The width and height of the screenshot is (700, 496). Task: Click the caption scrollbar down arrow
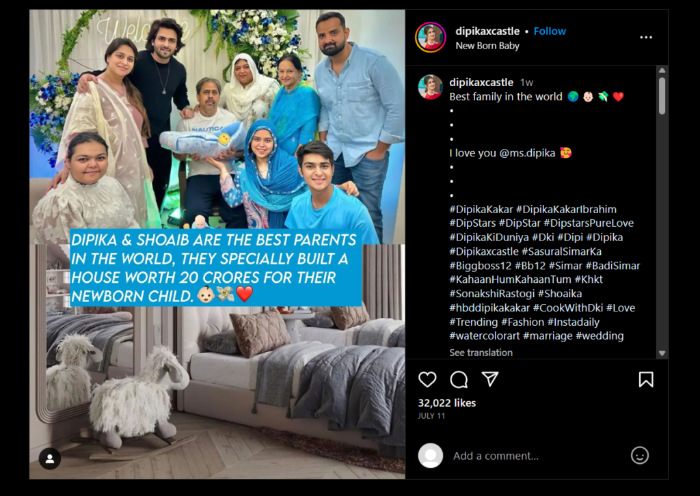662,353
